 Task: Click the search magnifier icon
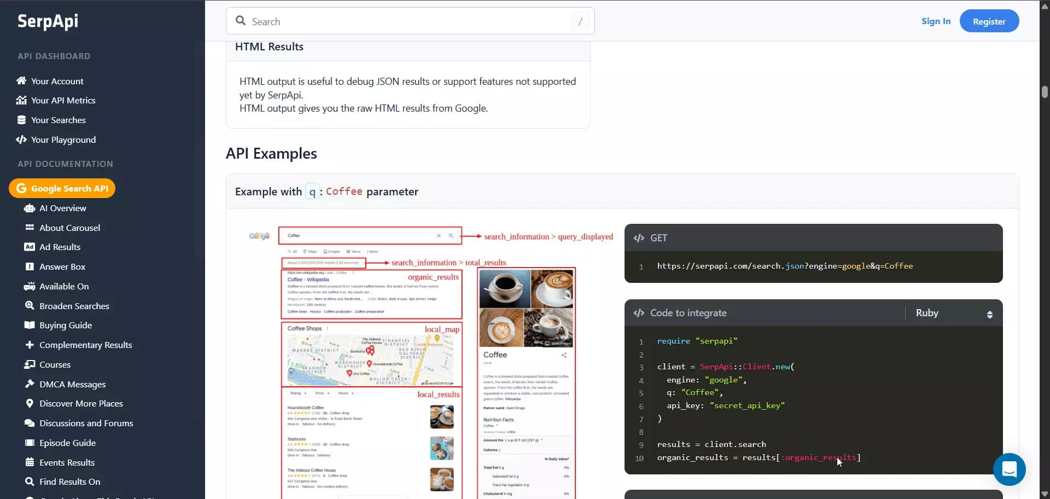point(241,20)
